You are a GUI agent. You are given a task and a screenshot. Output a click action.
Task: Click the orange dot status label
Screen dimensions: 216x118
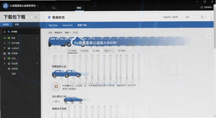[56, 101]
